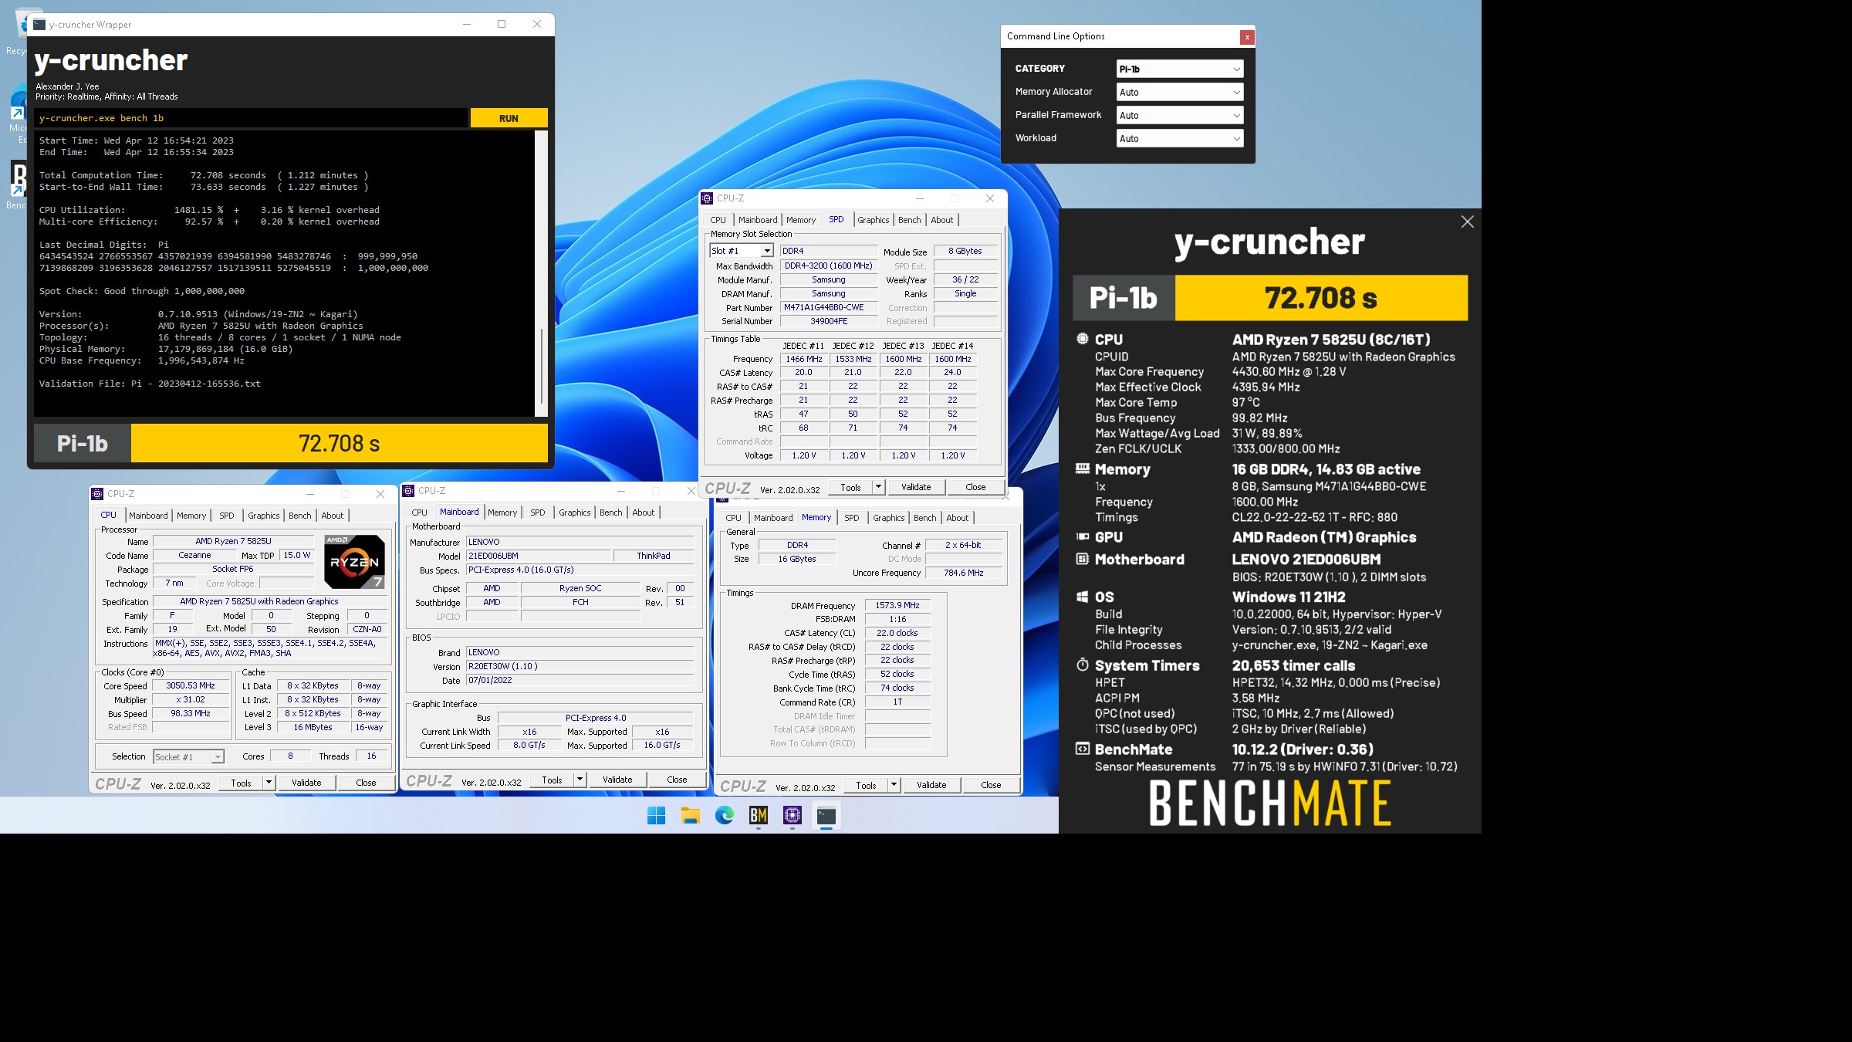Click Tools button in CPU-Z Memory window
This screenshot has height=1042, width=1852.
tap(866, 785)
